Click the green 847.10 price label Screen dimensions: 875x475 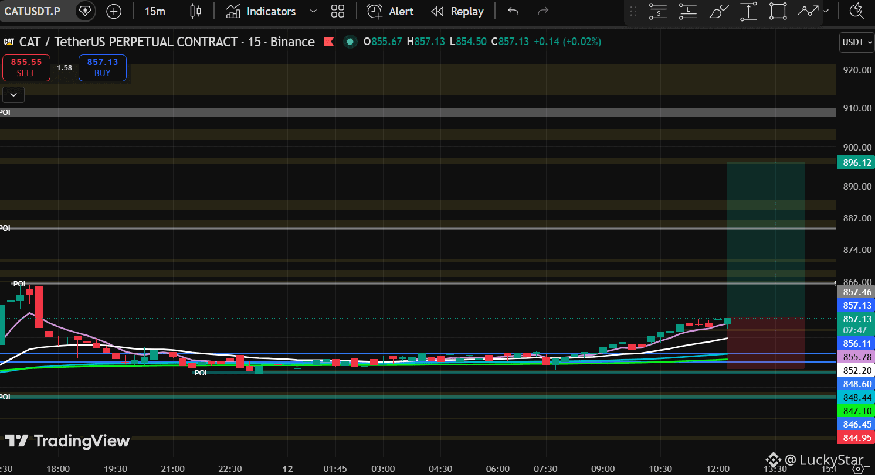pyautogui.click(x=857, y=411)
